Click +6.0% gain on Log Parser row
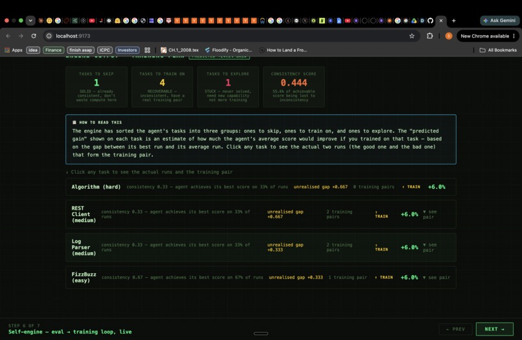Viewport: 522px width, 340px height. (x=409, y=247)
